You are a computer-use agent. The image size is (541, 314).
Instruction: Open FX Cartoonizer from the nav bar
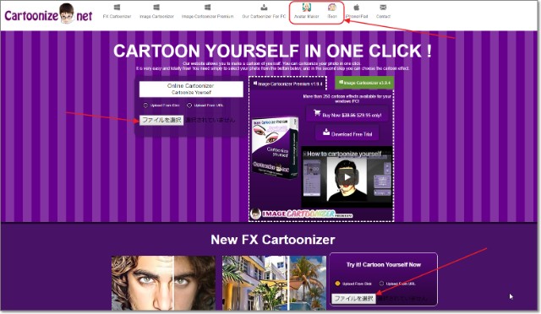(x=117, y=11)
